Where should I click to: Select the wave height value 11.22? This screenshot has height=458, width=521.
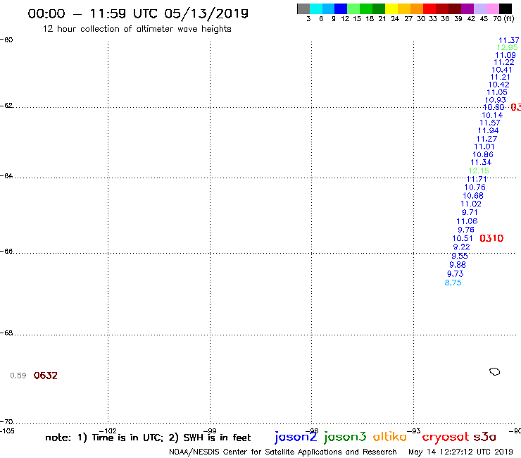(504, 62)
